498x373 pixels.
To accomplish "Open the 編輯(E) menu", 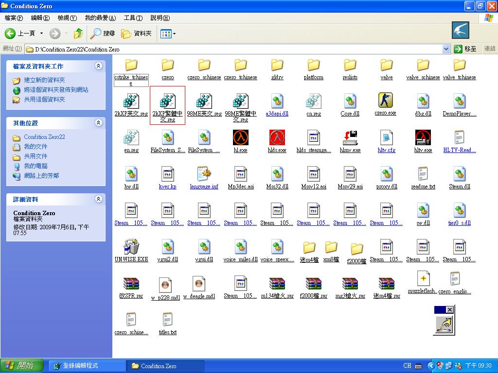I will (40, 18).
